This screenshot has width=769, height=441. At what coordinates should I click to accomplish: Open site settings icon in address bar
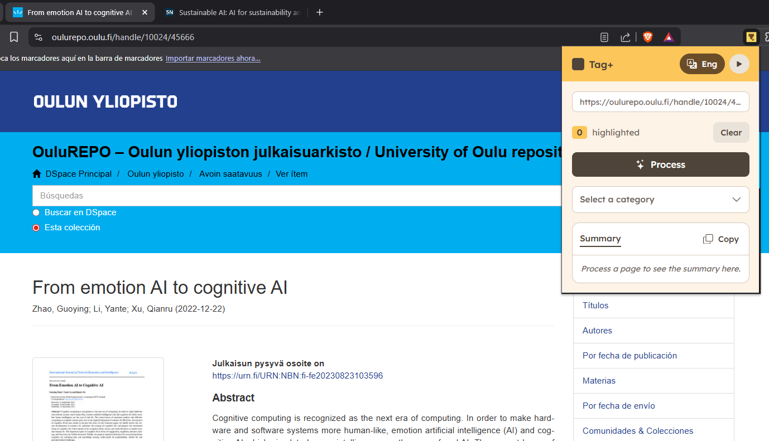click(39, 37)
